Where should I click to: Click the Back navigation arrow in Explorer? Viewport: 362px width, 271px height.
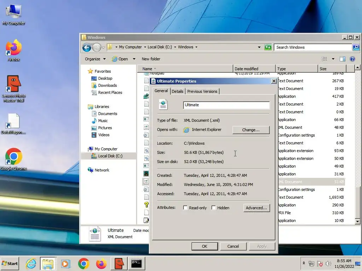click(87, 48)
